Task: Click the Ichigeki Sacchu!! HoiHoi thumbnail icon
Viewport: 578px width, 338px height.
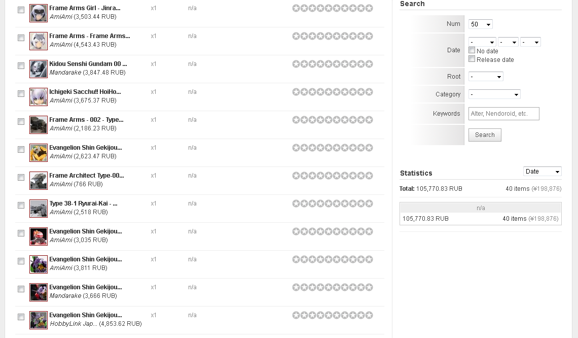Action: click(38, 97)
